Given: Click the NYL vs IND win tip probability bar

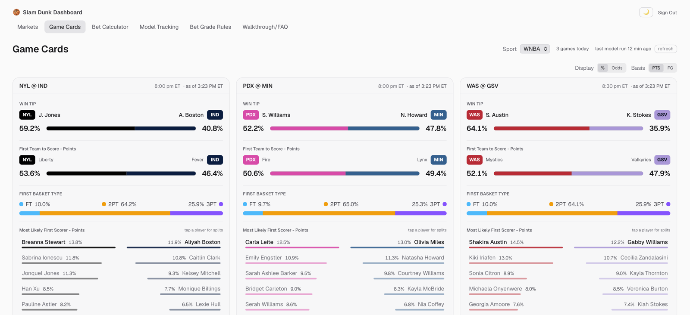Looking at the screenshot, I should tap(121, 128).
